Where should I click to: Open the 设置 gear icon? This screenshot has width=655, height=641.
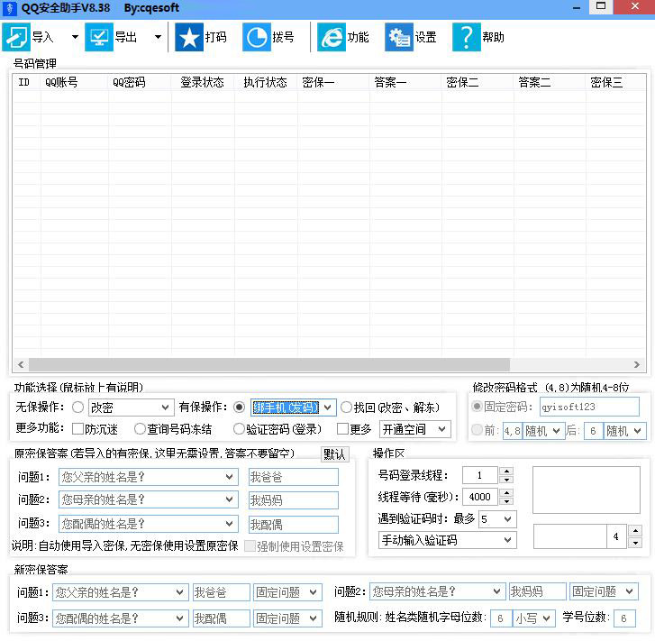[399, 37]
